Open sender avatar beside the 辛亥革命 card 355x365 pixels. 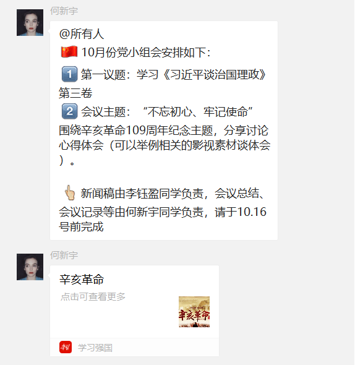pyautogui.click(x=30, y=267)
